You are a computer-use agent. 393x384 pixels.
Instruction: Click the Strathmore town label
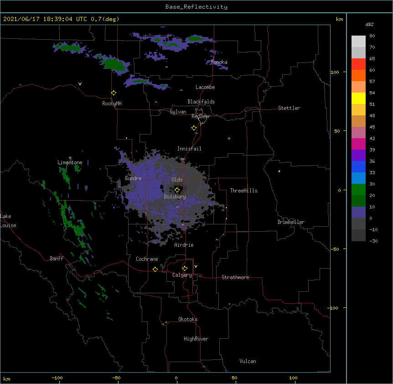click(235, 277)
